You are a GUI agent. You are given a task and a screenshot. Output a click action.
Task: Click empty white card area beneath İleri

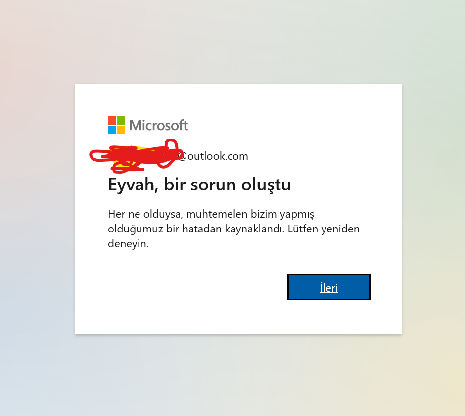point(328,317)
